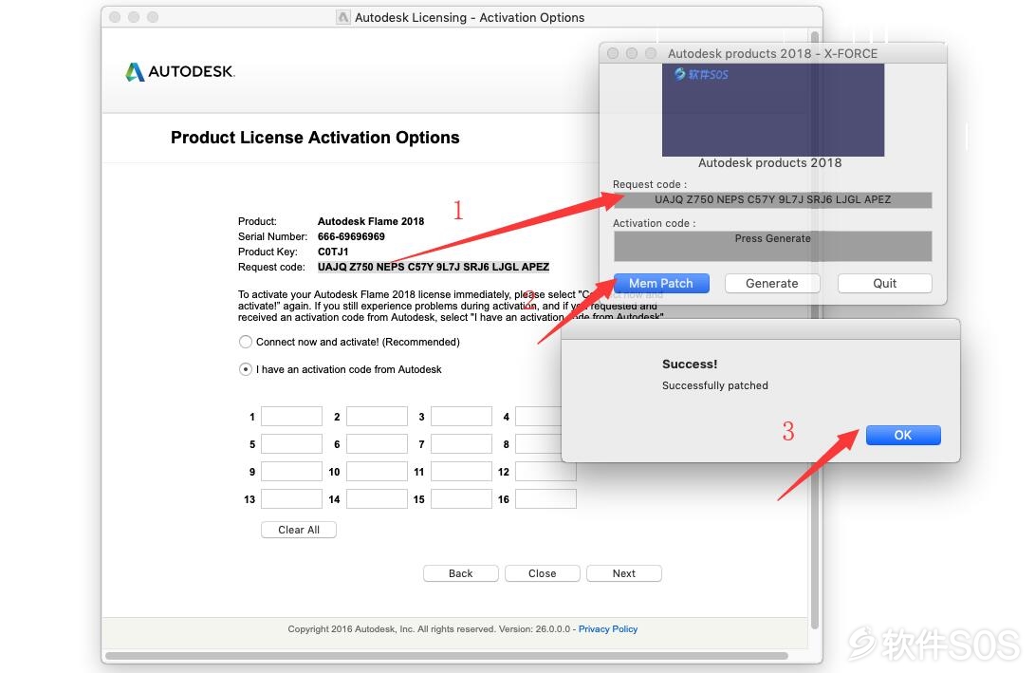Click the Product License Activation Options heading
The width and height of the screenshot is (1035, 673).
(315, 138)
